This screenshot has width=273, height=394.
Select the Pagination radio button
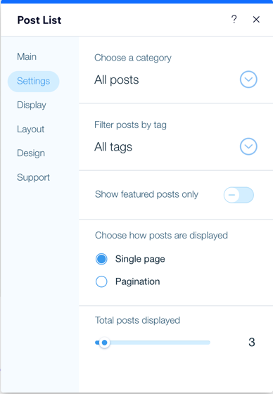(x=101, y=281)
